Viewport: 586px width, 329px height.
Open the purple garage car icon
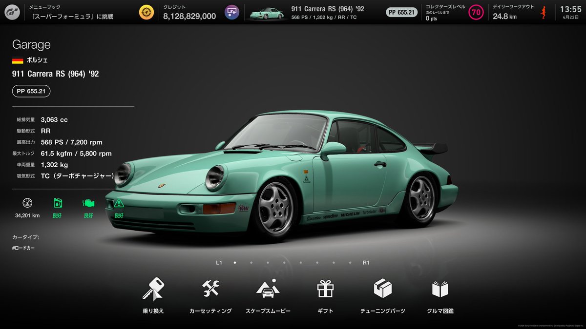(232, 12)
